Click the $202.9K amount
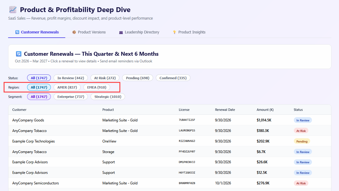Screen dimensions: 339x191 coord(263,141)
